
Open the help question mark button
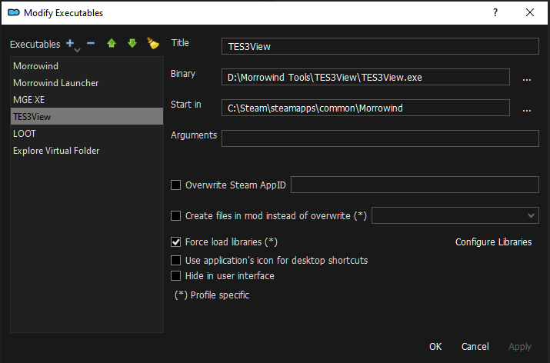pyautogui.click(x=495, y=13)
